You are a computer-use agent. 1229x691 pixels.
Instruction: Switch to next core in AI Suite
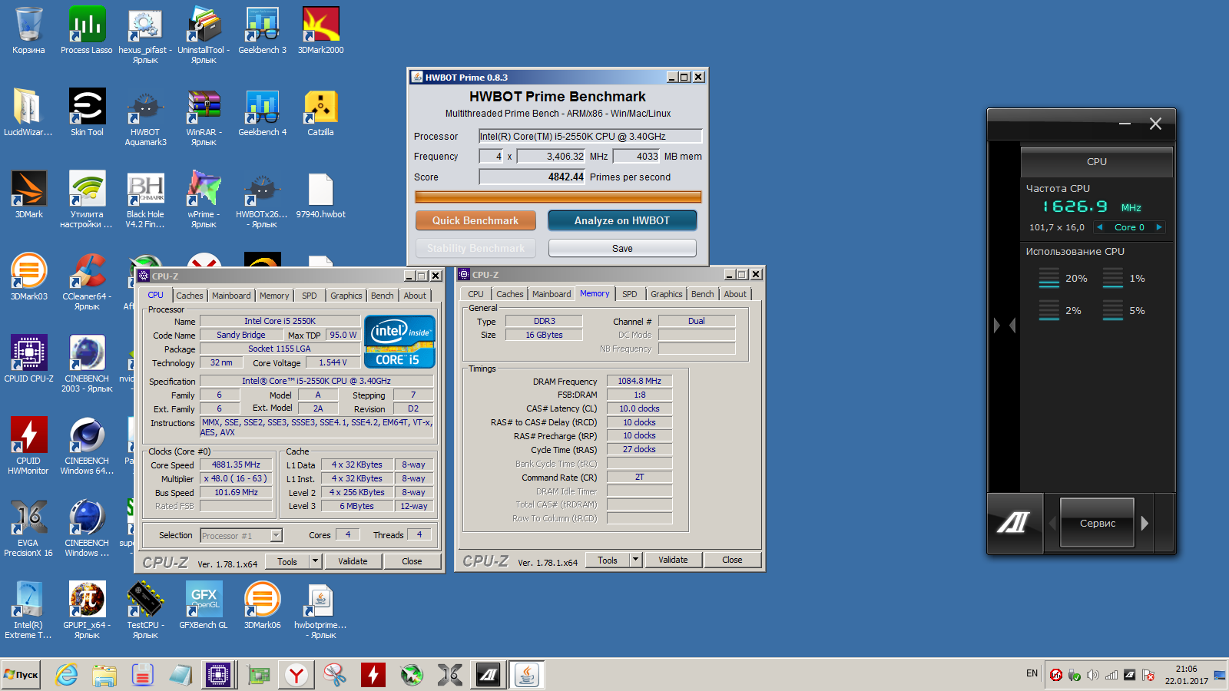[x=1158, y=227]
